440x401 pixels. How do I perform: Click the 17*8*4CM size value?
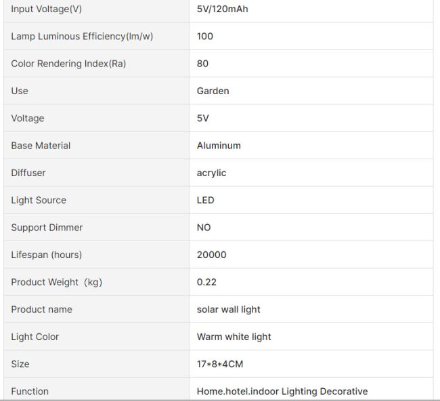click(220, 364)
